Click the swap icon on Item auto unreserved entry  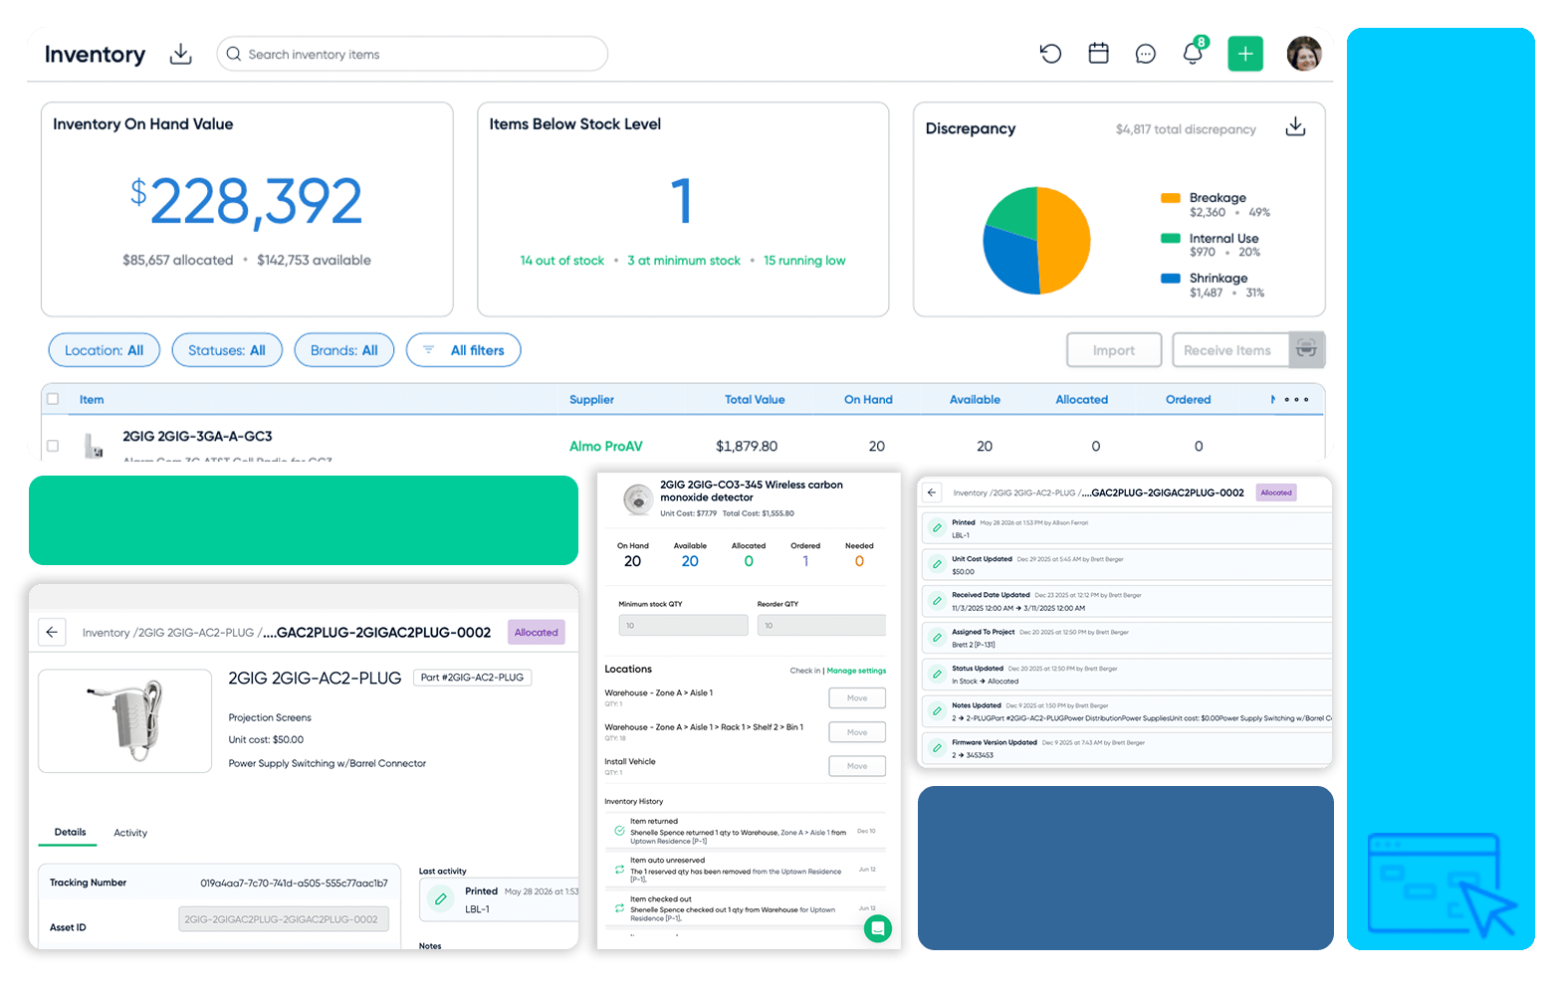[x=619, y=870]
